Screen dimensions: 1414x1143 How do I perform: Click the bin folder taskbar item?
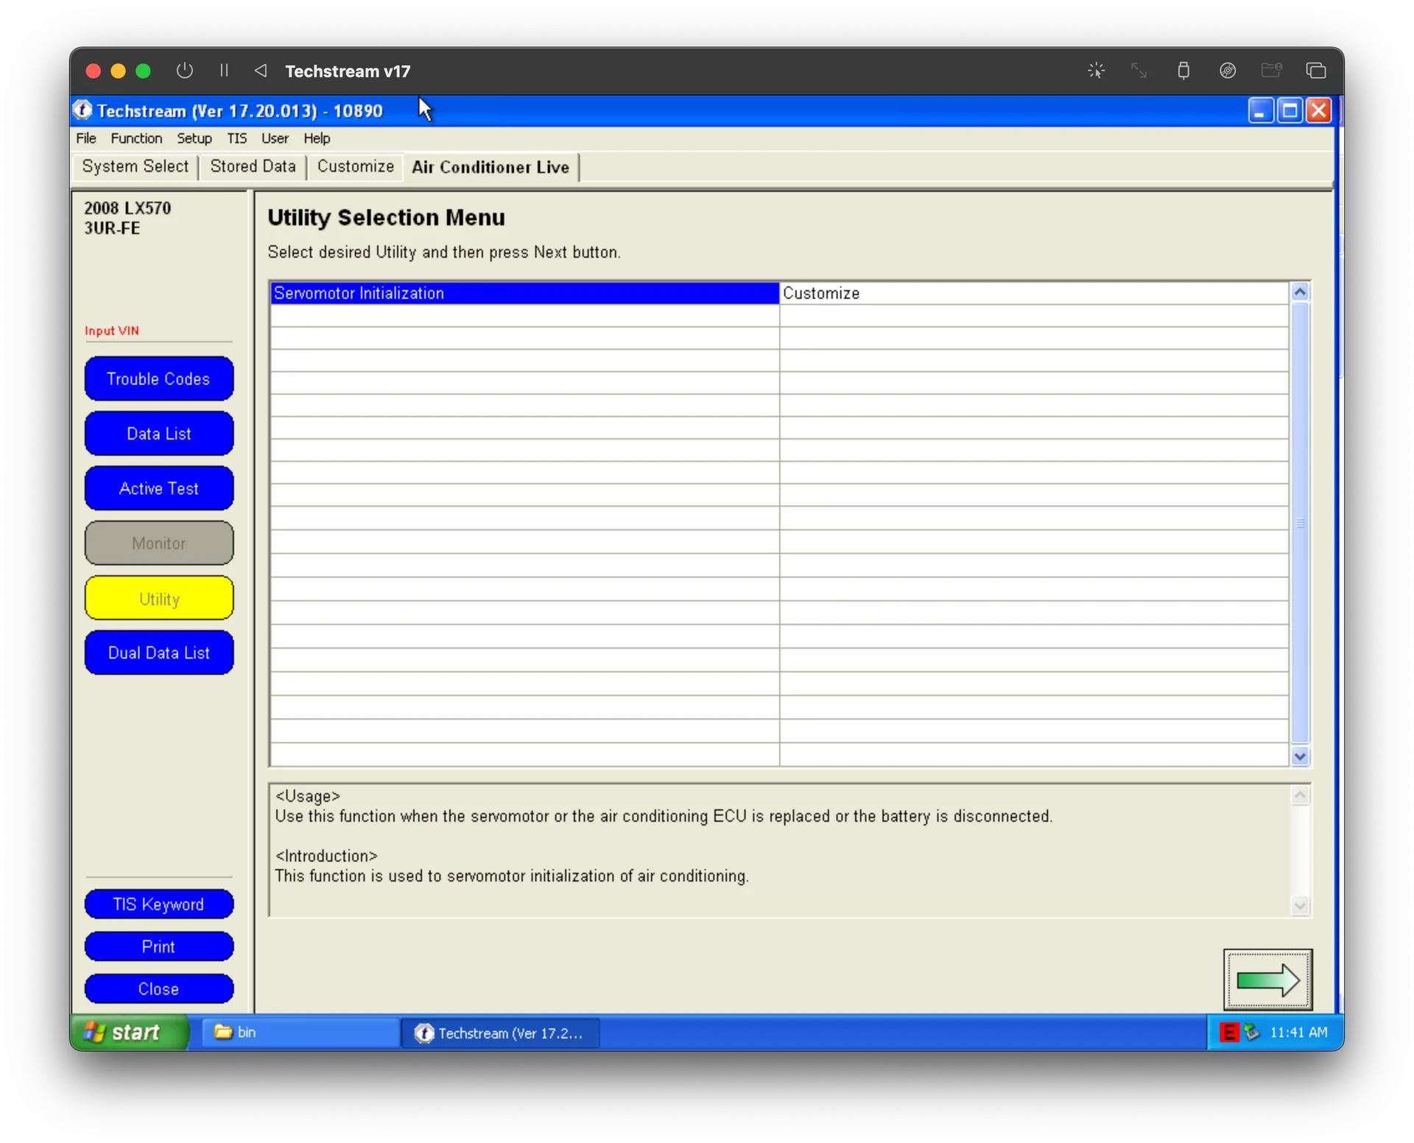tap(299, 1033)
